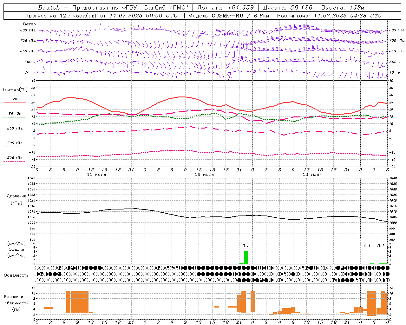Click the large orange convective bar on 11 июля
This screenshot has height=325, width=406.
tap(77, 302)
